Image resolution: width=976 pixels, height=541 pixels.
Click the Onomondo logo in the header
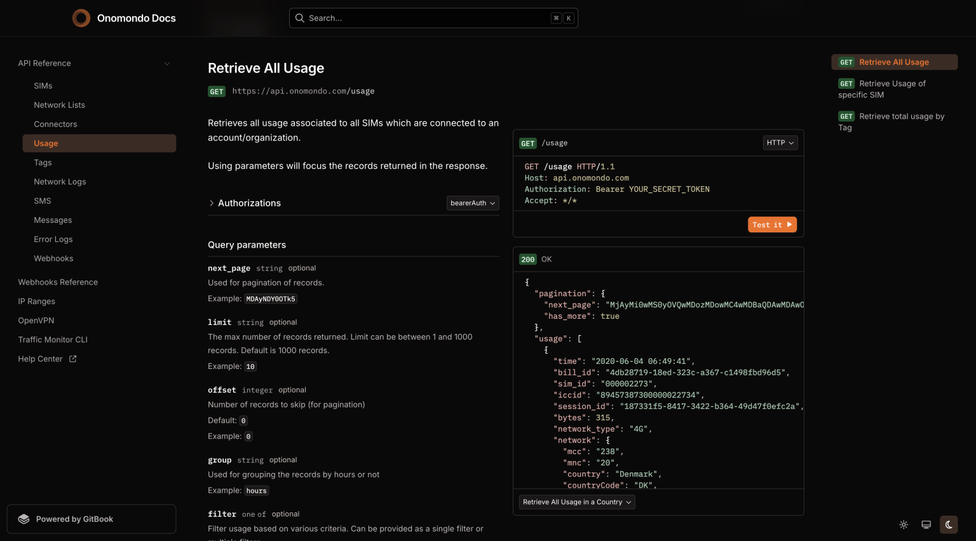coord(81,18)
